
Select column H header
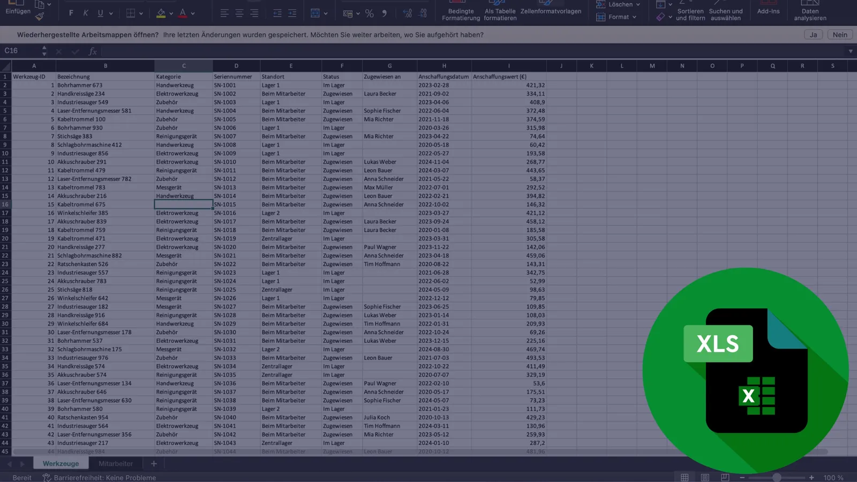[444, 66]
